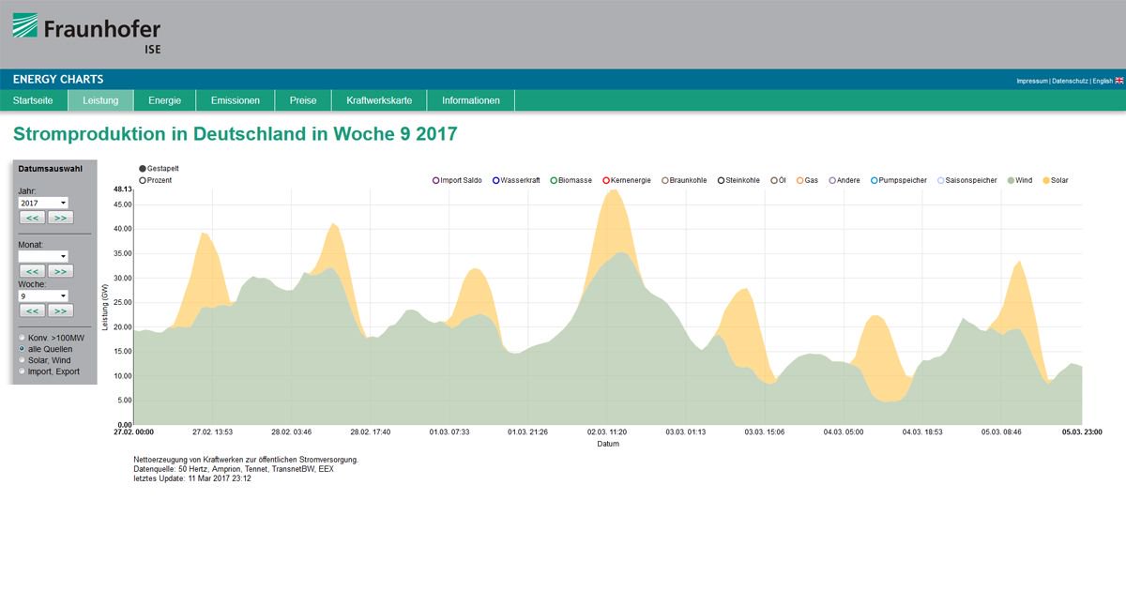Screen dimensions: 1126x591
Task: Open the Monat dropdown
Action: tap(43, 256)
